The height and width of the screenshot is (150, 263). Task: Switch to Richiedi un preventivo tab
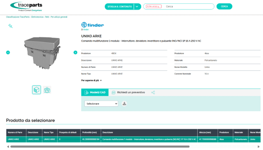pyautogui.click(x=128, y=92)
